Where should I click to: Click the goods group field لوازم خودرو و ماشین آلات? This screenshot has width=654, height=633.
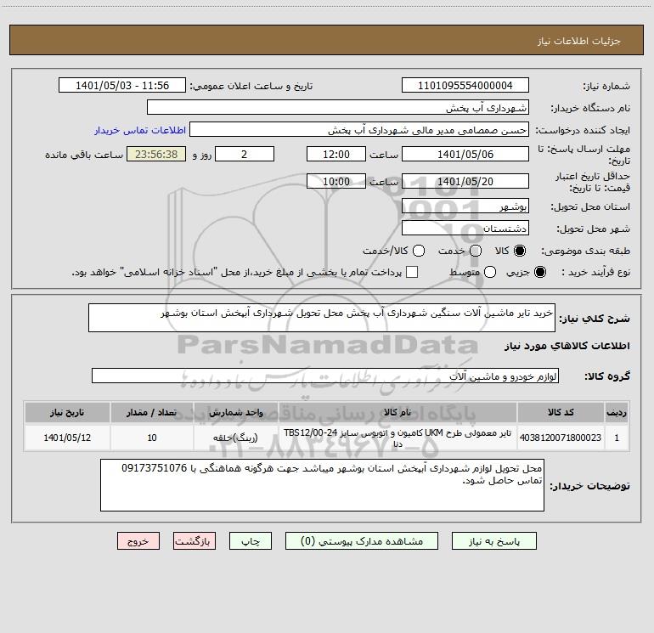(x=325, y=376)
